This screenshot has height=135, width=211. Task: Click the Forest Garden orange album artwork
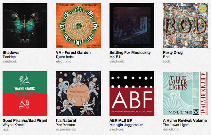[78, 26]
